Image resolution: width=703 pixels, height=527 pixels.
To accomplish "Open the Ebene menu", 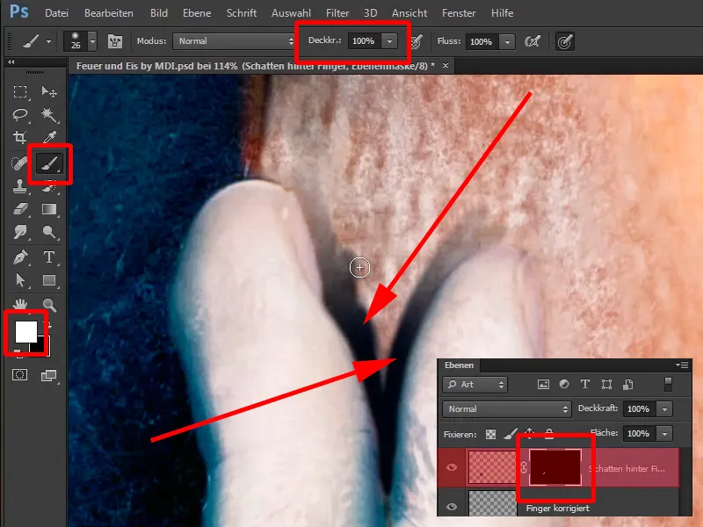I will 197,13.
